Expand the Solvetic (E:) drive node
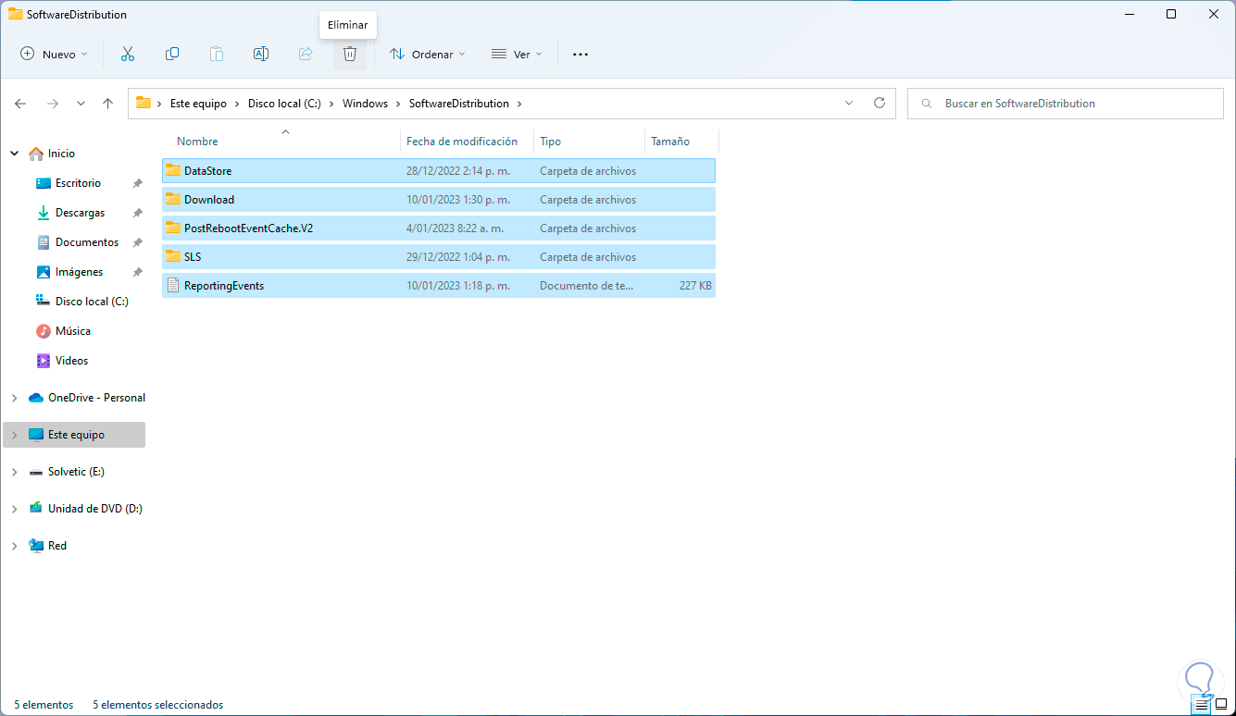This screenshot has height=716, width=1236. click(x=14, y=472)
